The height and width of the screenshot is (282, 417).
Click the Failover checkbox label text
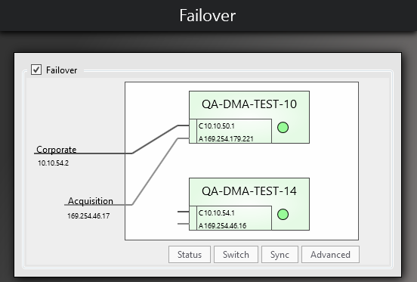click(x=62, y=70)
